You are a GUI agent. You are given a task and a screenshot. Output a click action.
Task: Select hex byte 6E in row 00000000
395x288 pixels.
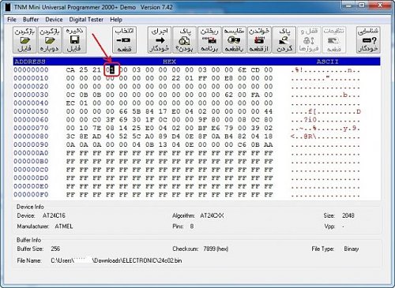[x=242, y=70]
